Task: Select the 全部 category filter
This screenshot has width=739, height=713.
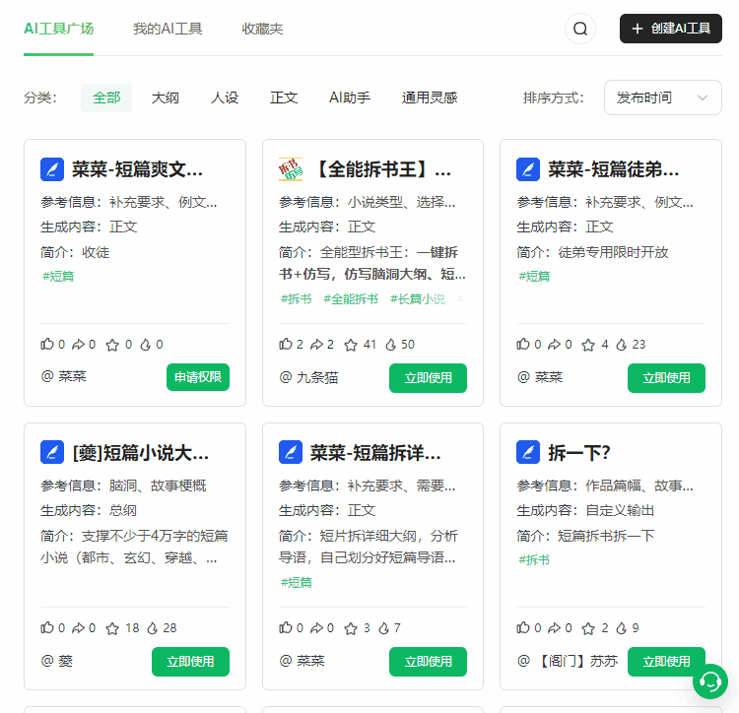Action: click(106, 97)
